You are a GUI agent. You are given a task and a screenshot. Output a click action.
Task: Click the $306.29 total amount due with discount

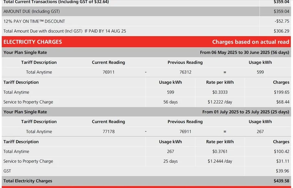(x=281, y=31)
